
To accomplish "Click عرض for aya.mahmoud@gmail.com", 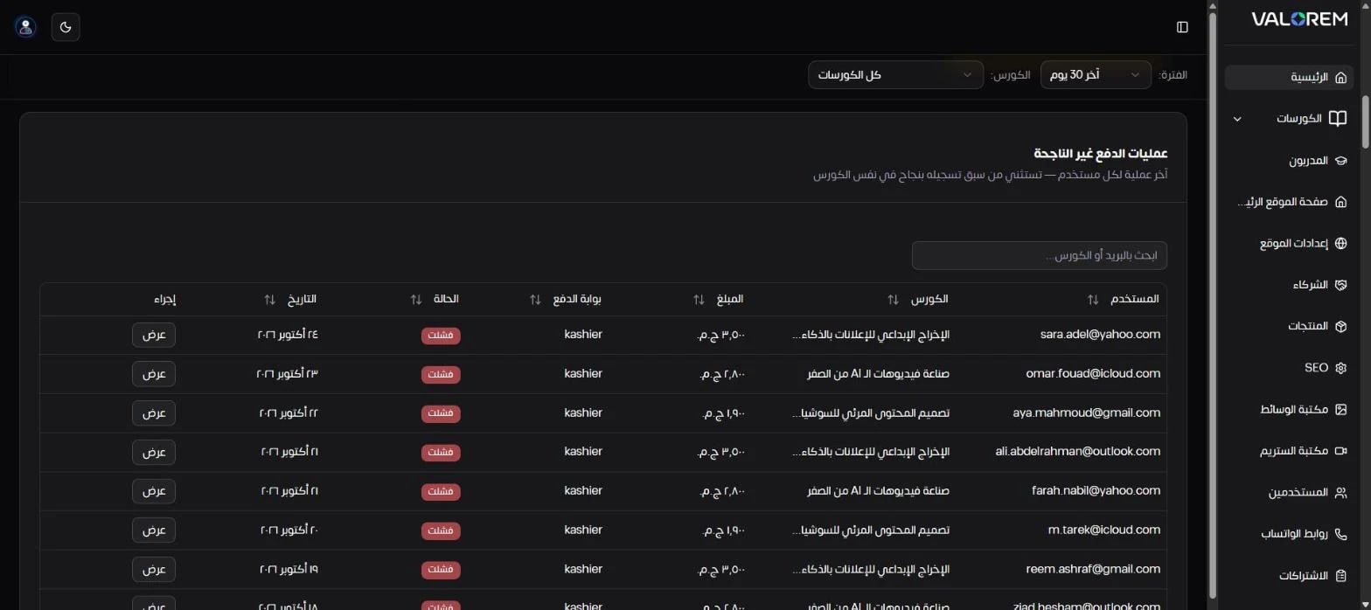I will point(154,413).
